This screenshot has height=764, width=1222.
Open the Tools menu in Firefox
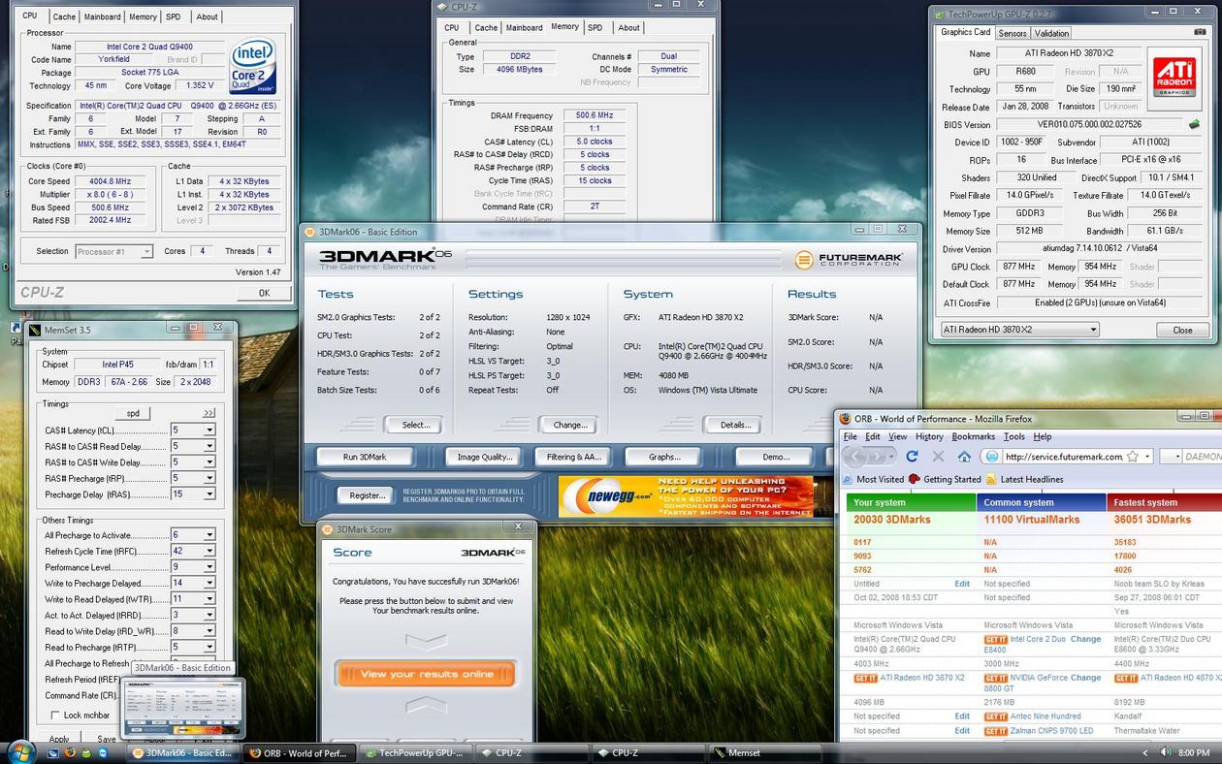coord(1013,436)
